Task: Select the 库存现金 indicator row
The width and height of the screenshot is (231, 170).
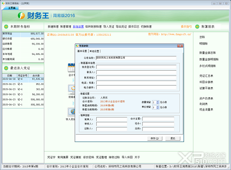Action: 23,34
